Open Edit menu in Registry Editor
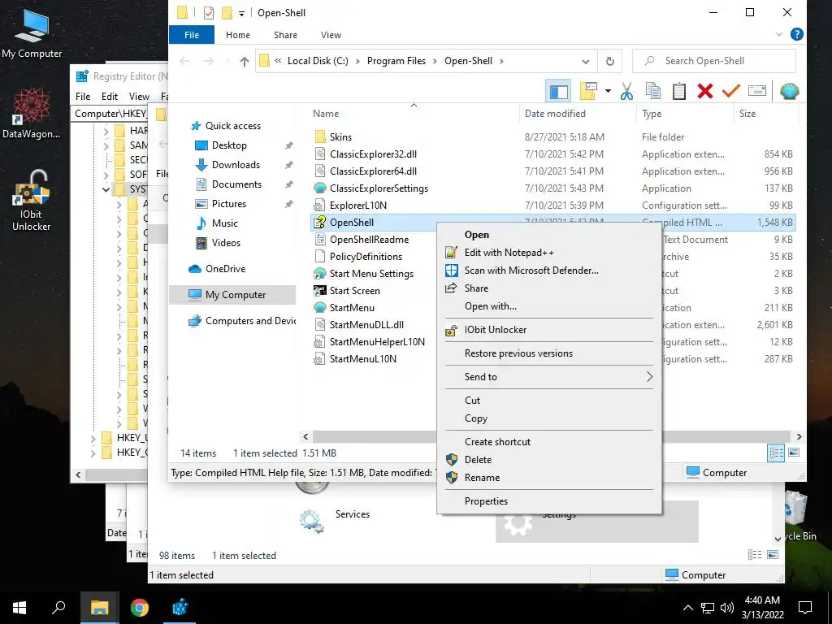Viewport: 832px width, 624px height. tap(110, 97)
